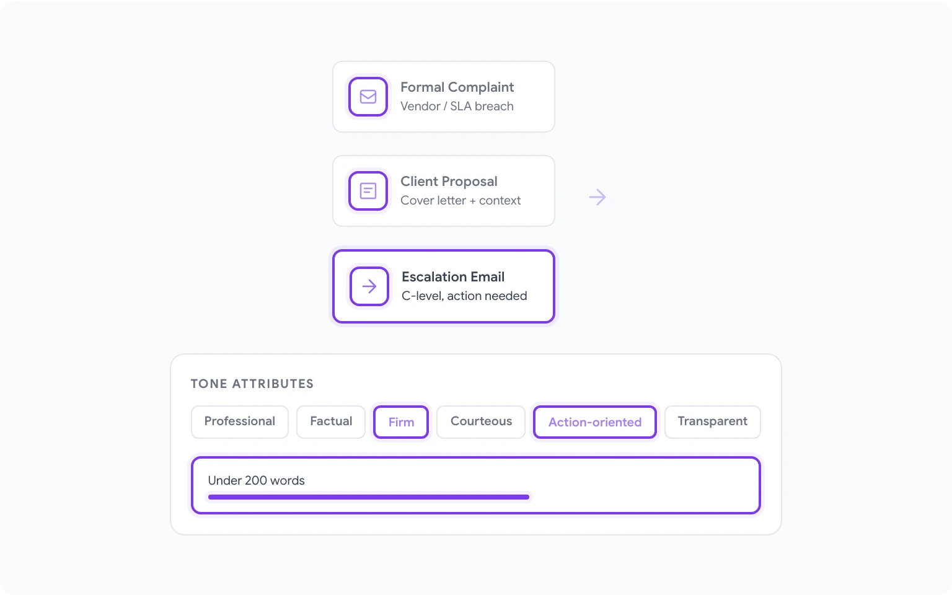Disable the Action-oriented tone attribute

pos(594,422)
